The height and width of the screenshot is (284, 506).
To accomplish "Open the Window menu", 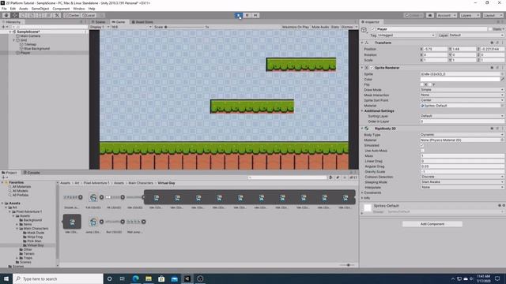I will (x=79, y=9).
